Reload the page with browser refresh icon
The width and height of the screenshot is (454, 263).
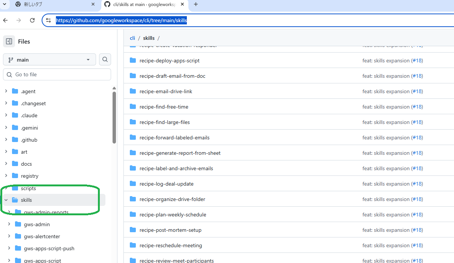32,20
